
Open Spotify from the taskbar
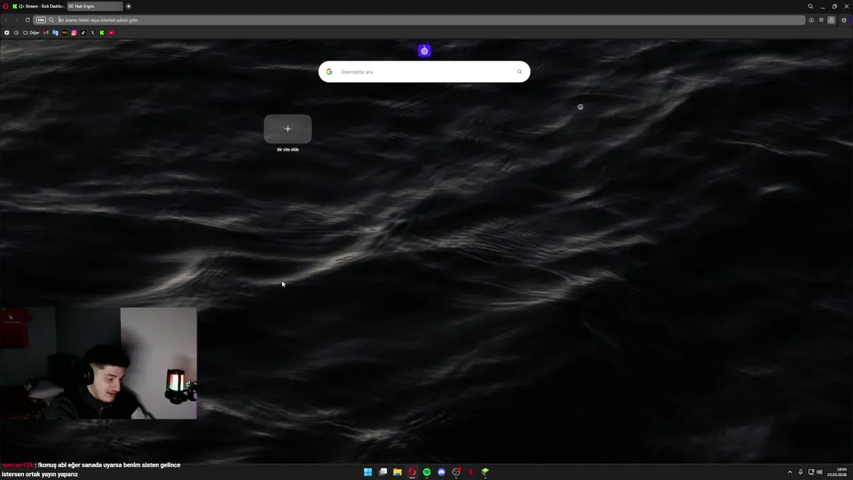coord(426,472)
